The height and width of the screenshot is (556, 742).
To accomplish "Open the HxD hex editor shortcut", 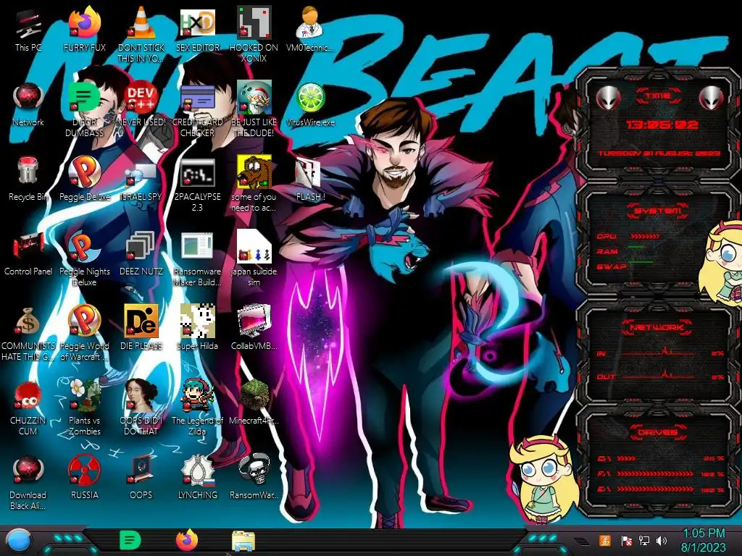I will pos(197,28).
